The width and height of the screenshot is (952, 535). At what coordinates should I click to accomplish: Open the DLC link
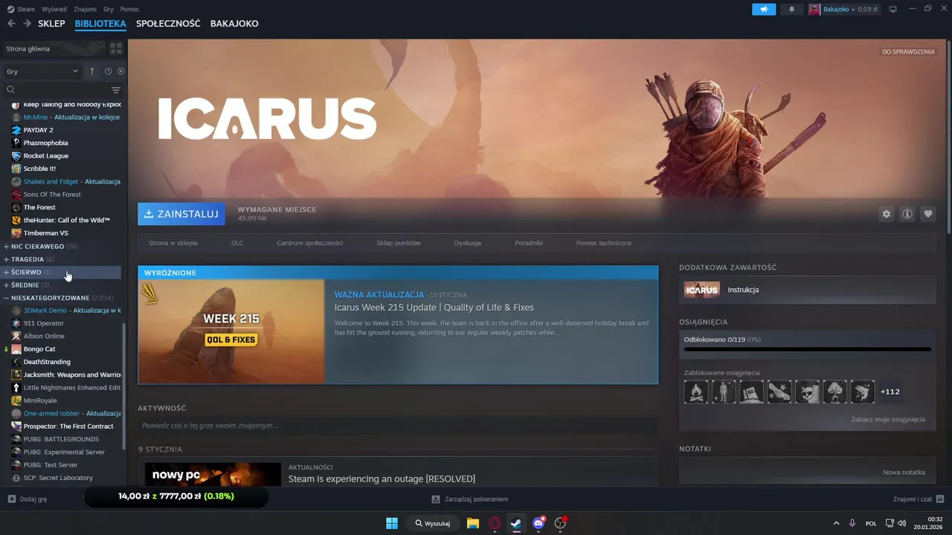click(237, 243)
